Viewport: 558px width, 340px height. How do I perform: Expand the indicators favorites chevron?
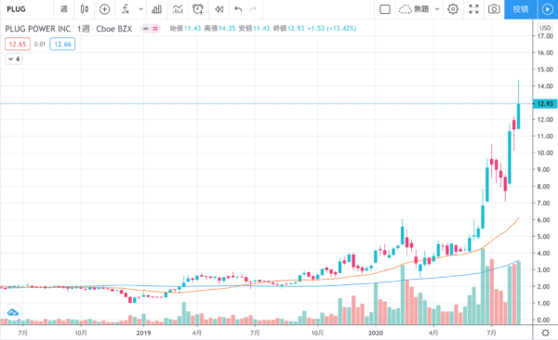[141, 9]
